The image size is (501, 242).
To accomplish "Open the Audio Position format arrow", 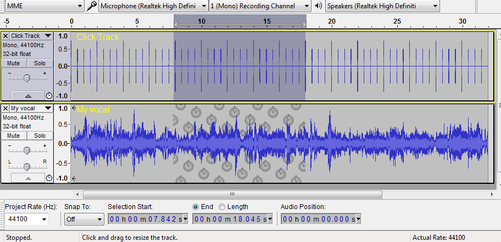I will 358,219.
